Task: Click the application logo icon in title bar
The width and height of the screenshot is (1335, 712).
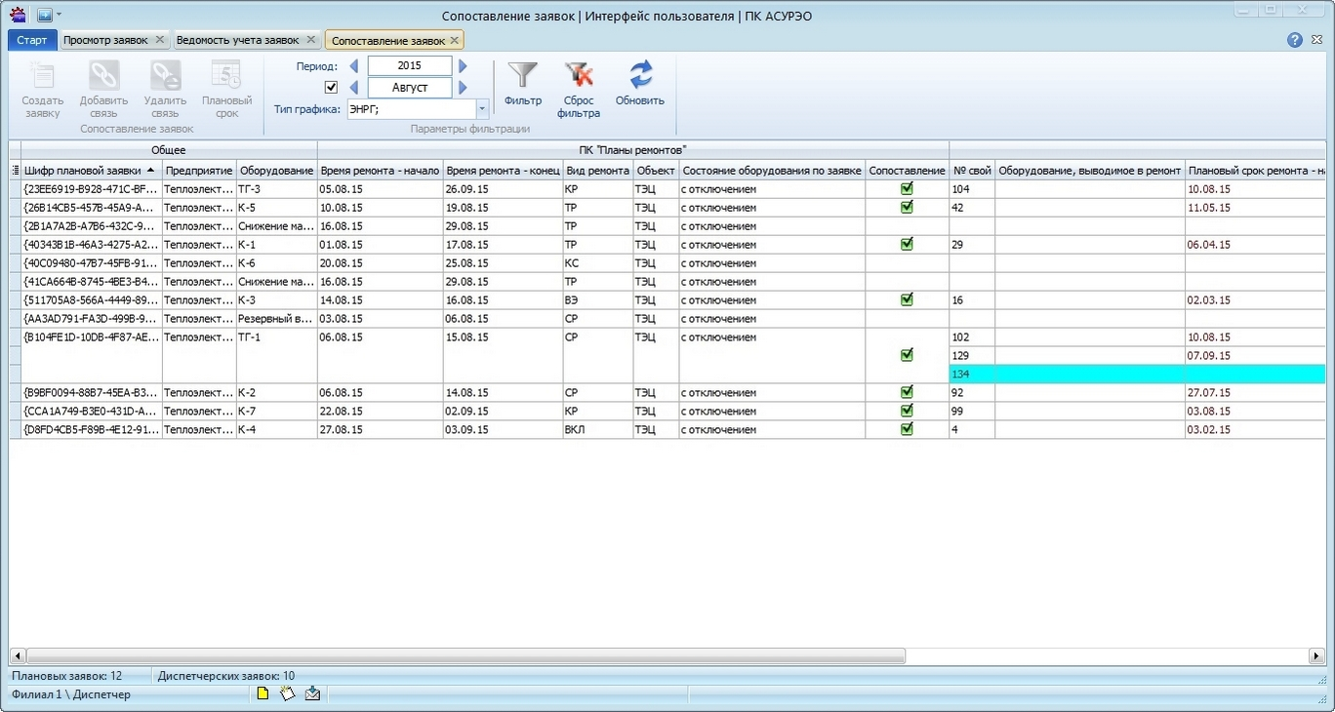Action: [18, 15]
